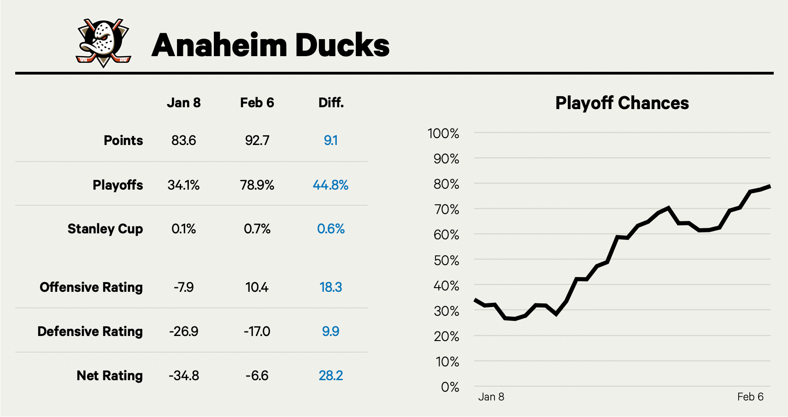This screenshot has height=417, width=788.
Task: Select the Feb 6 column header
Action: (x=257, y=103)
